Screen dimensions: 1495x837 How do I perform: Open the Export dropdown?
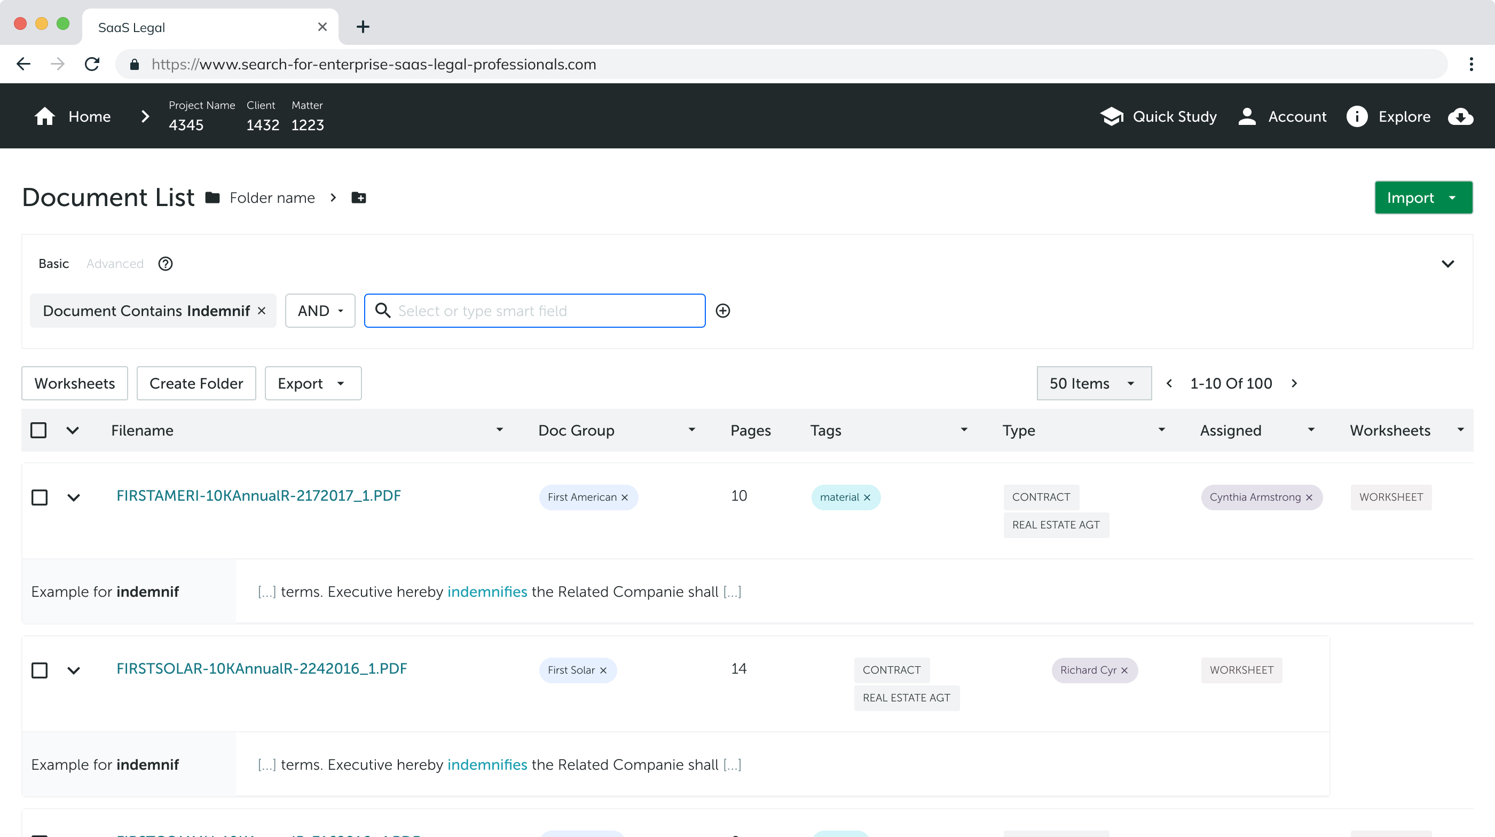(x=313, y=383)
